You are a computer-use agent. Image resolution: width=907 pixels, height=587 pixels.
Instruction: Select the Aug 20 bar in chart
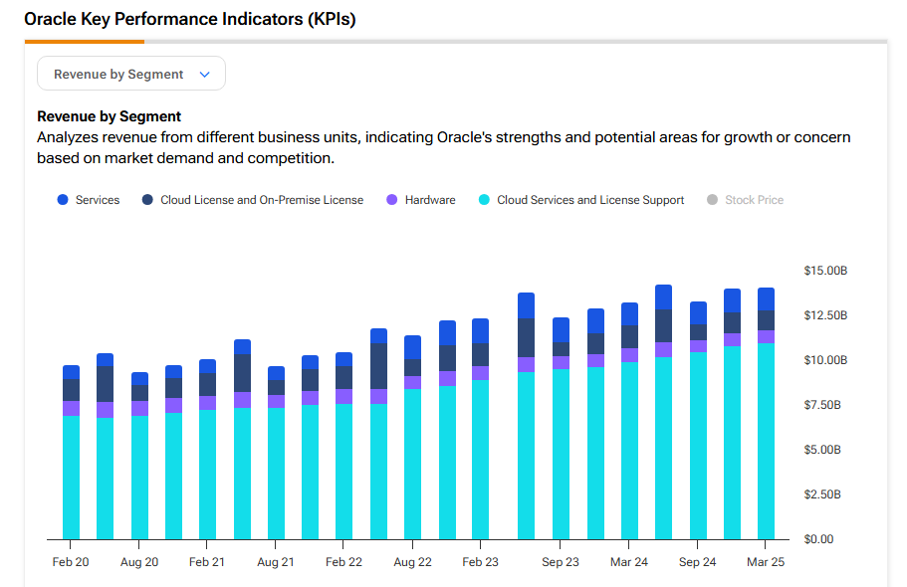139,456
